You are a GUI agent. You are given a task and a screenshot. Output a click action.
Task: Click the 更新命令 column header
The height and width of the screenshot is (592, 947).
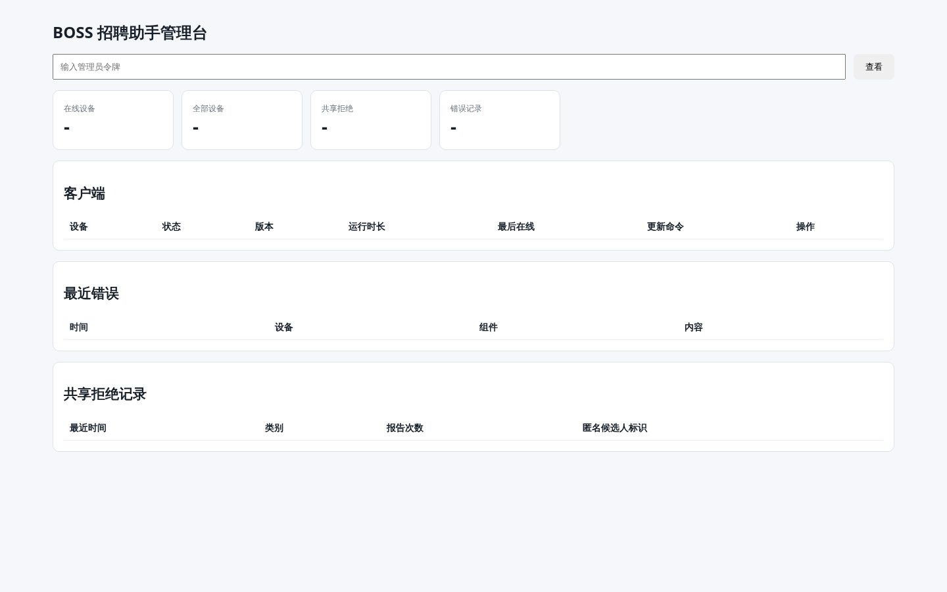666,226
